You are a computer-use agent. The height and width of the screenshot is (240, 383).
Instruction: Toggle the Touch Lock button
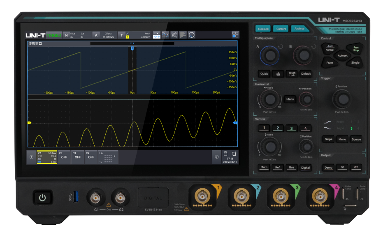[x=292, y=74]
